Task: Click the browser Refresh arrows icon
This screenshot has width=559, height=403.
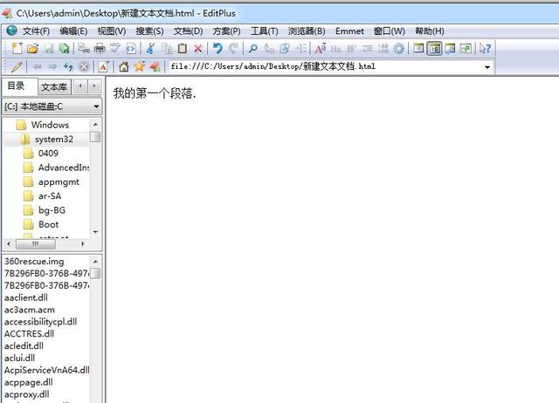Action: pyautogui.click(x=68, y=66)
